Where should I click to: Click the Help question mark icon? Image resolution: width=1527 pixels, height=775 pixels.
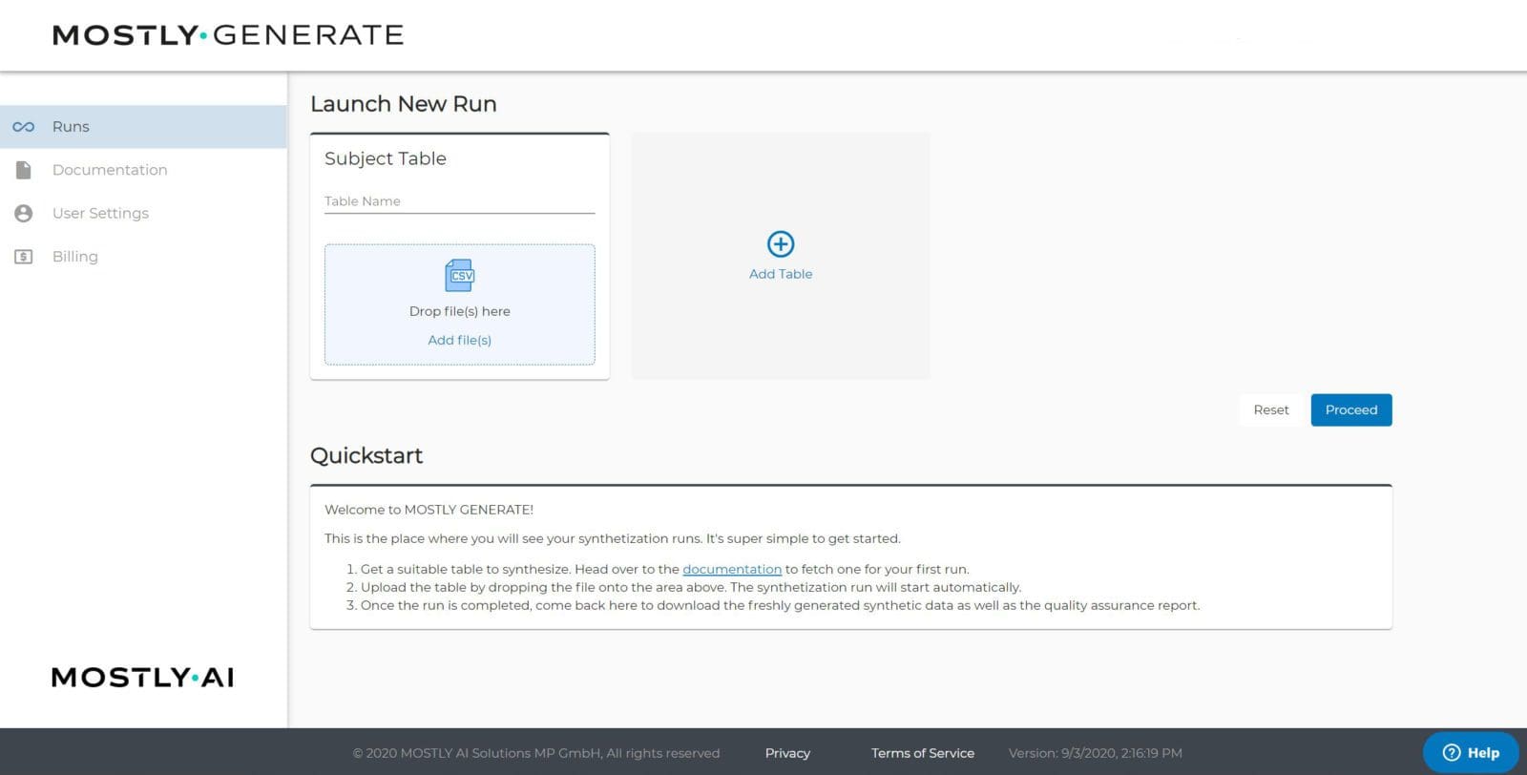tap(1452, 752)
